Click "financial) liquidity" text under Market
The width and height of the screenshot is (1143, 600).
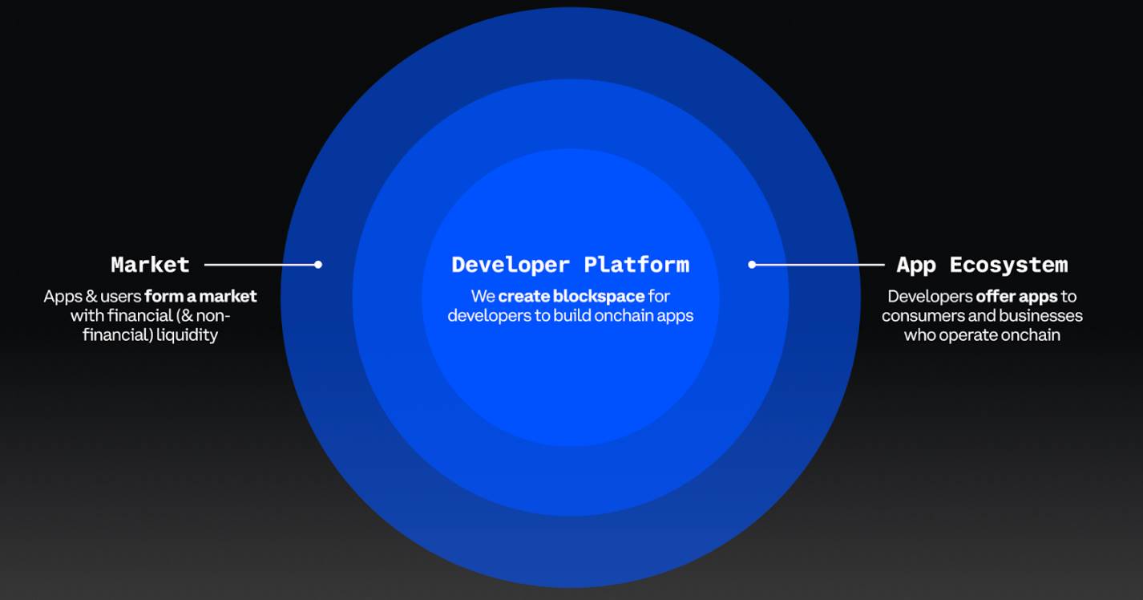click(150, 335)
